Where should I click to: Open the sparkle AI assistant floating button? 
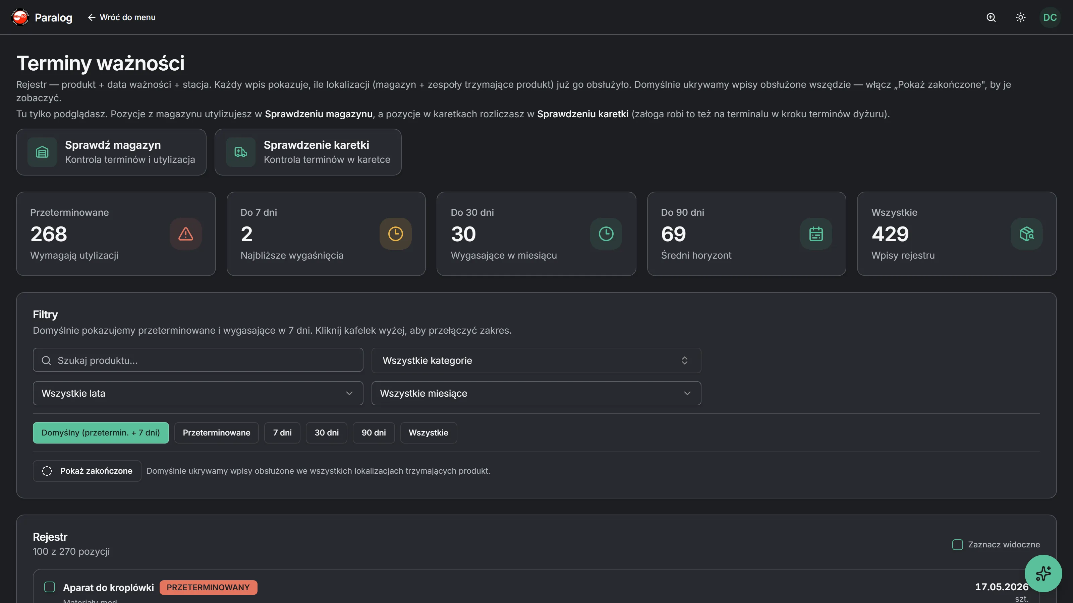pyautogui.click(x=1043, y=574)
